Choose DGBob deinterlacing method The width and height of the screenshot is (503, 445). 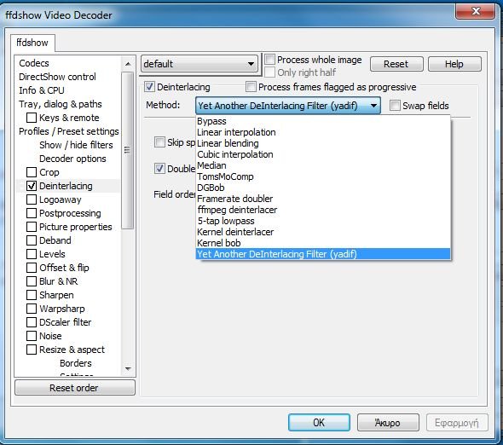[x=323, y=188]
